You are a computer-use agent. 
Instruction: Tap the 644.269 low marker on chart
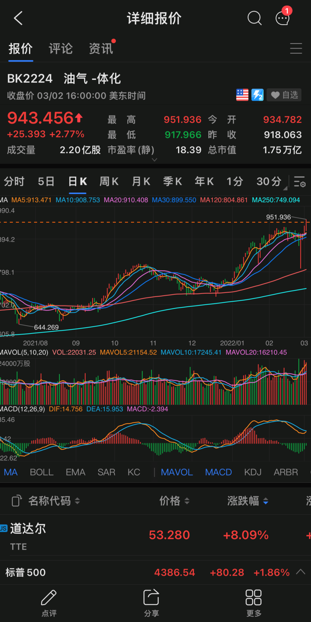[46, 327]
